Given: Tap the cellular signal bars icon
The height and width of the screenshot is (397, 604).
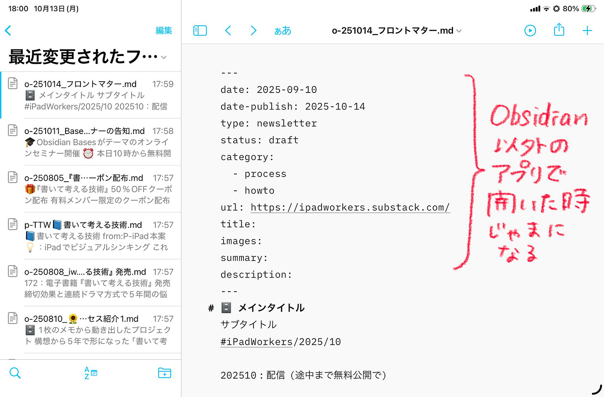Looking at the screenshot, I should (535, 9).
